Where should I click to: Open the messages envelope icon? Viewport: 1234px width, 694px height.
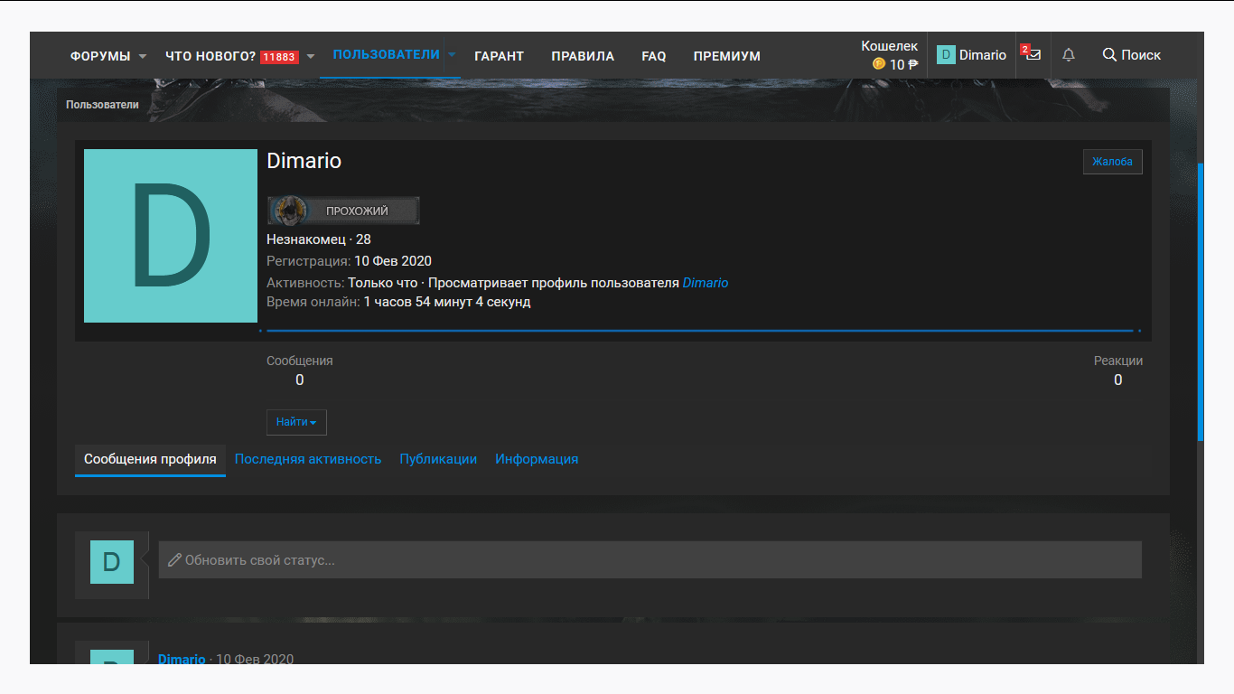click(1033, 55)
